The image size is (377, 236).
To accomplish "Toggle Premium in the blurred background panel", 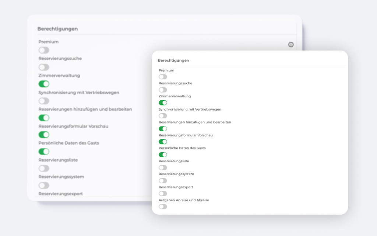I will [44, 50].
